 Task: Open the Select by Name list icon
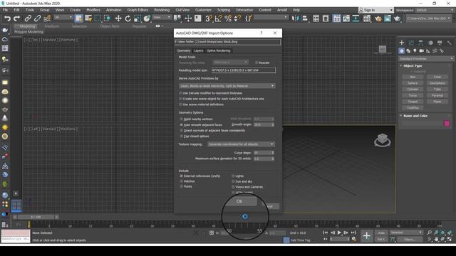(88, 18)
